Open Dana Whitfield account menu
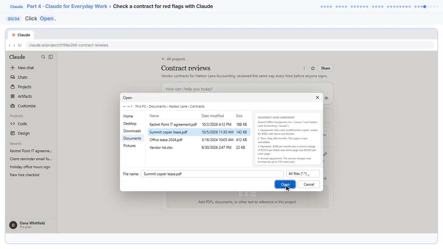Viewport: 443px width, 249px height. tap(31, 225)
